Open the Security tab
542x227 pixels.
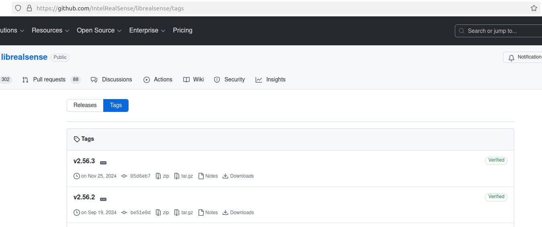[229, 80]
